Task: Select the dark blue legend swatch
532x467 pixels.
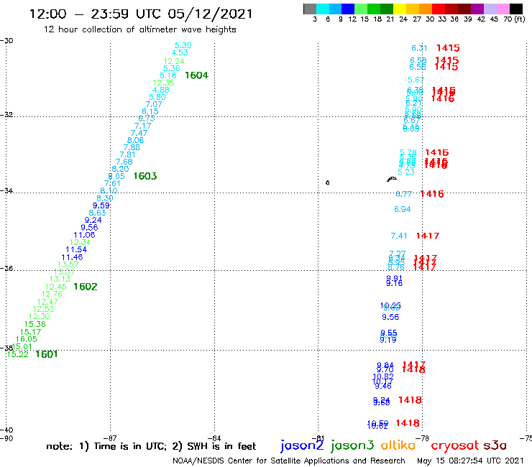Action: 348,9
